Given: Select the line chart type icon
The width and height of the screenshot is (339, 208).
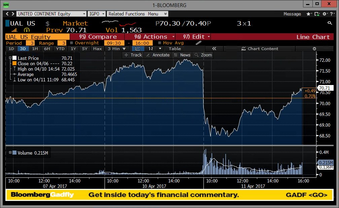Looking at the screenshot, I should tap(138, 49).
